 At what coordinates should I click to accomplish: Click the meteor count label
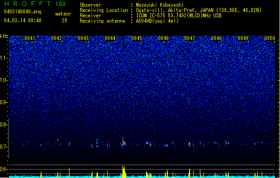coord(63,14)
